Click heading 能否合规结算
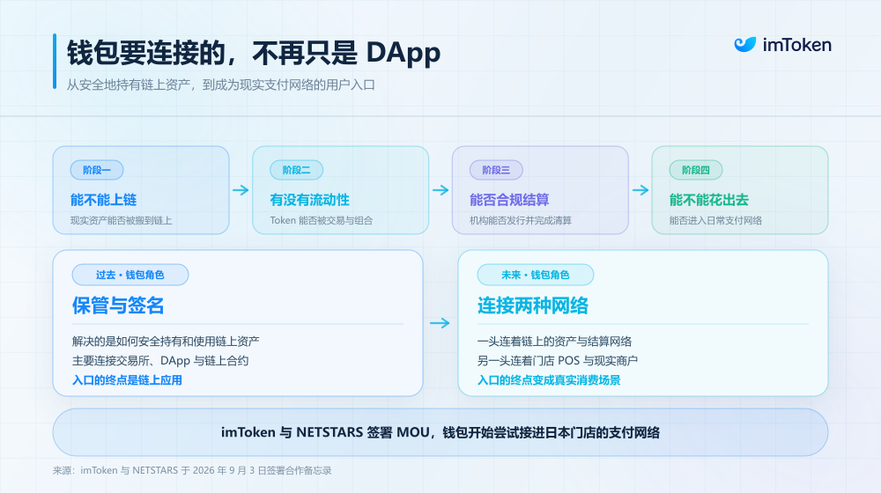This screenshot has height=493, width=881. (509, 200)
